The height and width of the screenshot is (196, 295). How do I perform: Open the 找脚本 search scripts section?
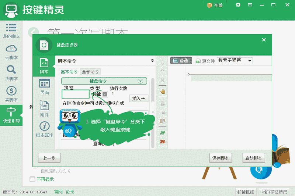[11, 73]
